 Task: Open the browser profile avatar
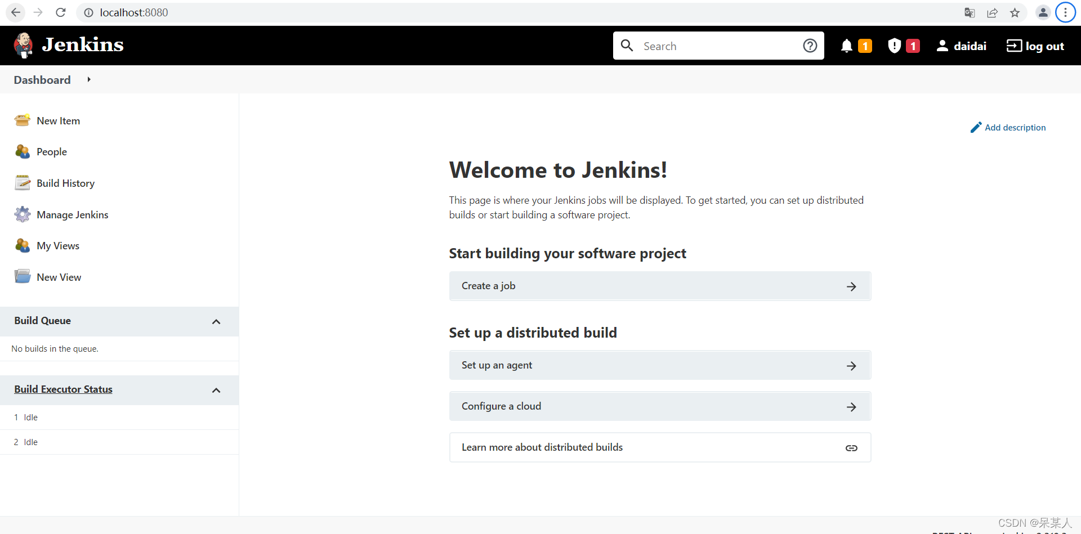pyautogui.click(x=1043, y=12)
